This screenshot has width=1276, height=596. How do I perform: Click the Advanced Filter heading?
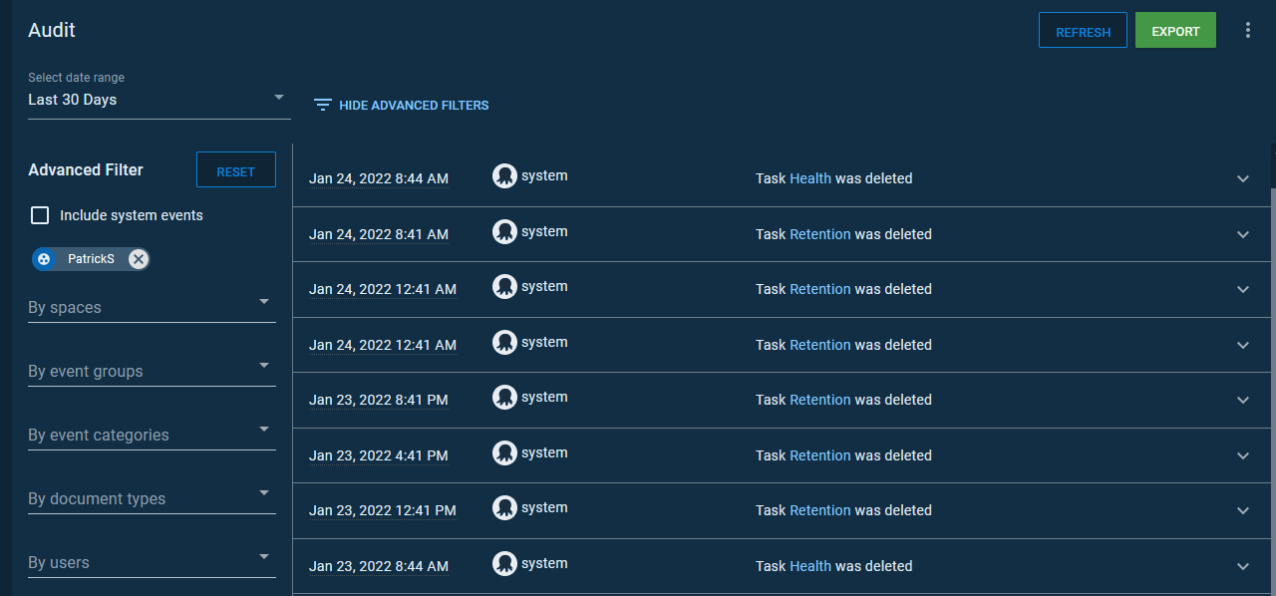[x=86, y=169]
